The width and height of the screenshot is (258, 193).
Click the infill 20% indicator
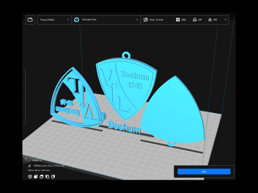pos(181,20)
